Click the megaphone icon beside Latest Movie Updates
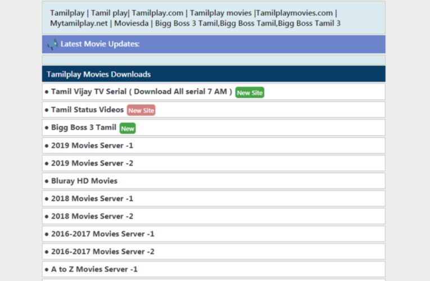Viewport: 430px width, 281px height. (52, 44)
